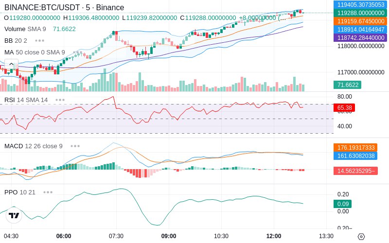Open MACD indicator more options dots
This screenshot has width=389, height=243.
[75, 146]
